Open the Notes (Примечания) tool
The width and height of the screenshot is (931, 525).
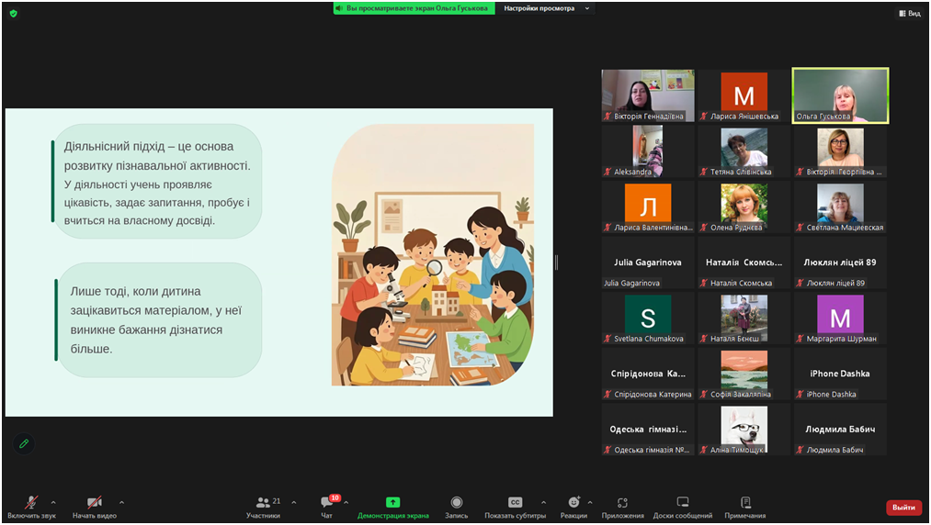coord(744,506)
